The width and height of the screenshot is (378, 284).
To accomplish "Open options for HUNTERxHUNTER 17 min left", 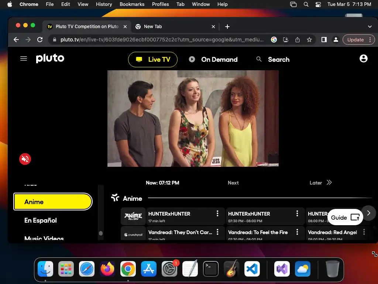I will pyautogui.click(x=217, y=213).
